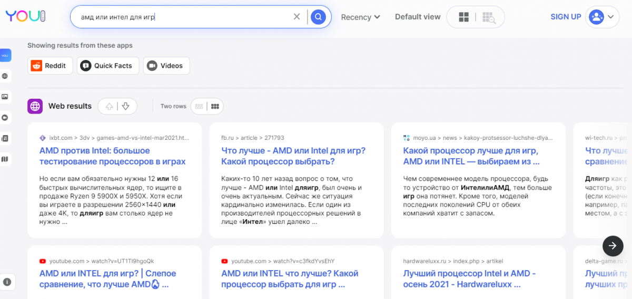632x299 pixels.
Task: Click YouTube favicon on 'Слепое сравнение' card
Action: 43,261
